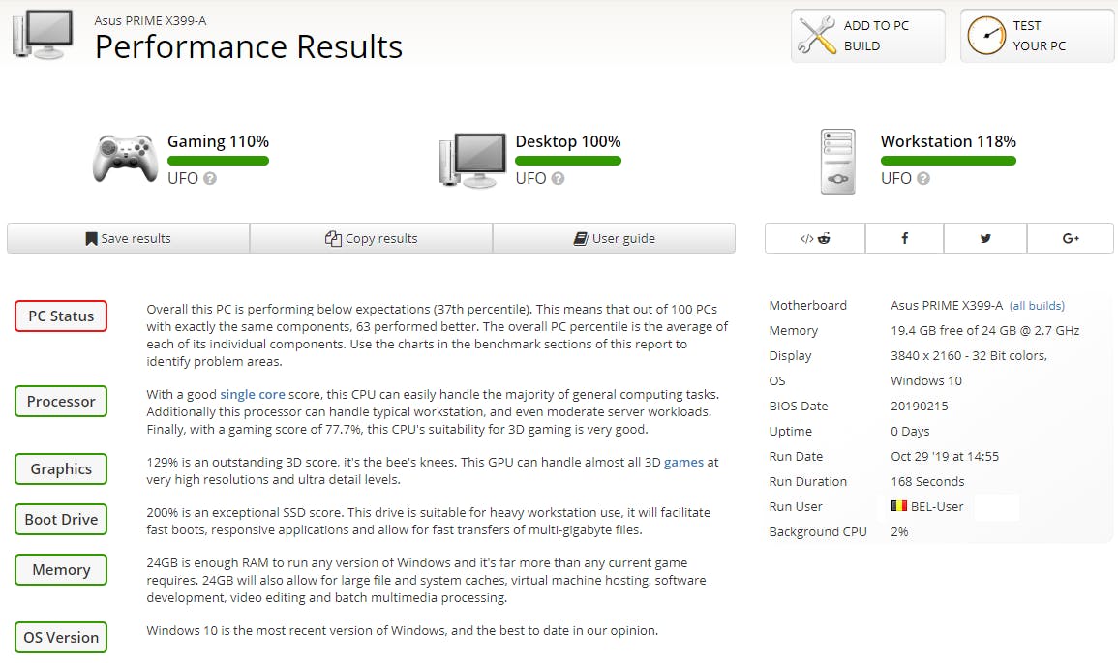The height and width of the screenshot is (663, 1118).
Task: Click the game controller Gaming icon
Action: click(x=125, y=159)
